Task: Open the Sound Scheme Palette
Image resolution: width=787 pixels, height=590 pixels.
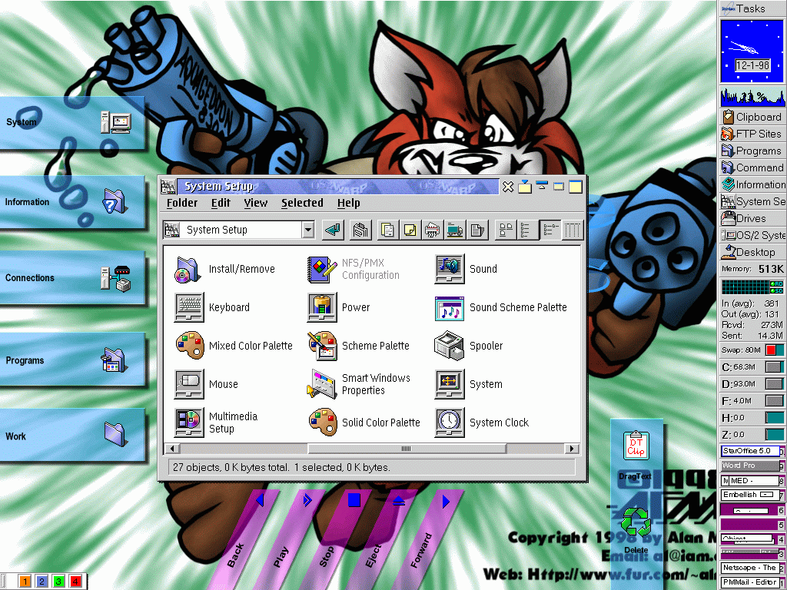Action: (449, 307)
